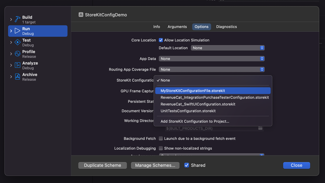Switch to the Diagnostics tab
This screenshot has height=183, width=325.
click(x=226, y=27)
